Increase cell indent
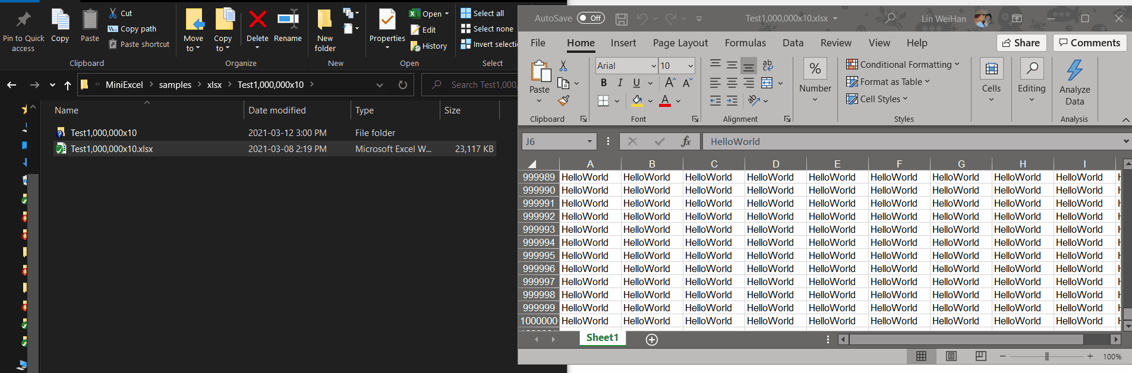 (732, 100)
